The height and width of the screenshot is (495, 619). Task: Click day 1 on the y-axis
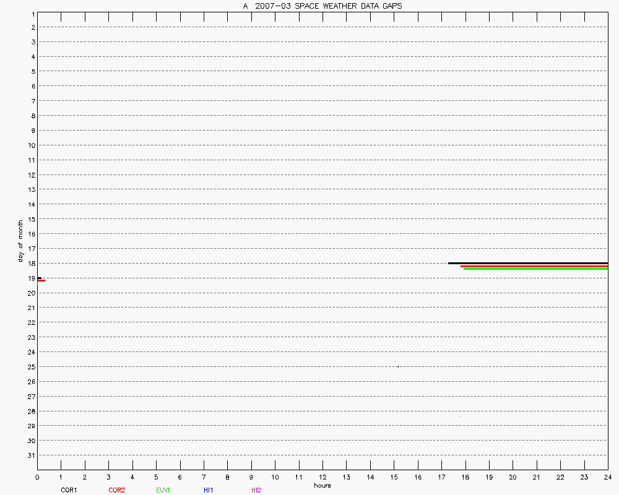(32, 13)
